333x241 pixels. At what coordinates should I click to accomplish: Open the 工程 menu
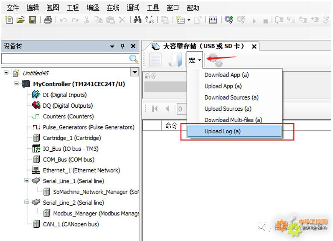click(73, 8)
